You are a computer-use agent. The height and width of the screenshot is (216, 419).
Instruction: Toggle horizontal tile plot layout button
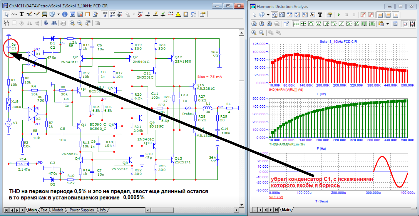(x=388, y=15)
